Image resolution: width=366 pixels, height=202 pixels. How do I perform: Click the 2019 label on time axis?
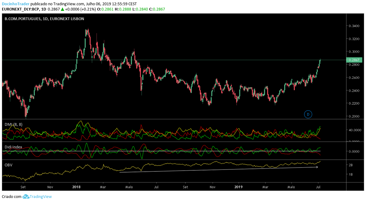pyautogui.click(x=239, y=187)
